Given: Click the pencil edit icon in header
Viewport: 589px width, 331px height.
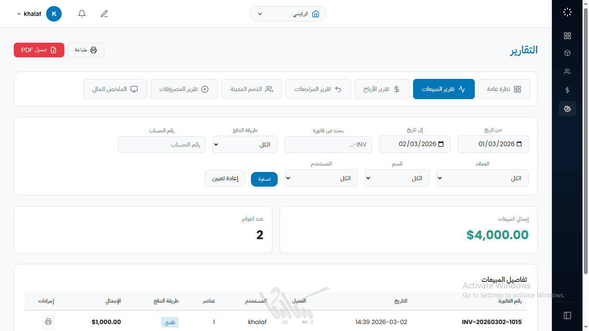Looking at the screenshot, I should 104,14.
